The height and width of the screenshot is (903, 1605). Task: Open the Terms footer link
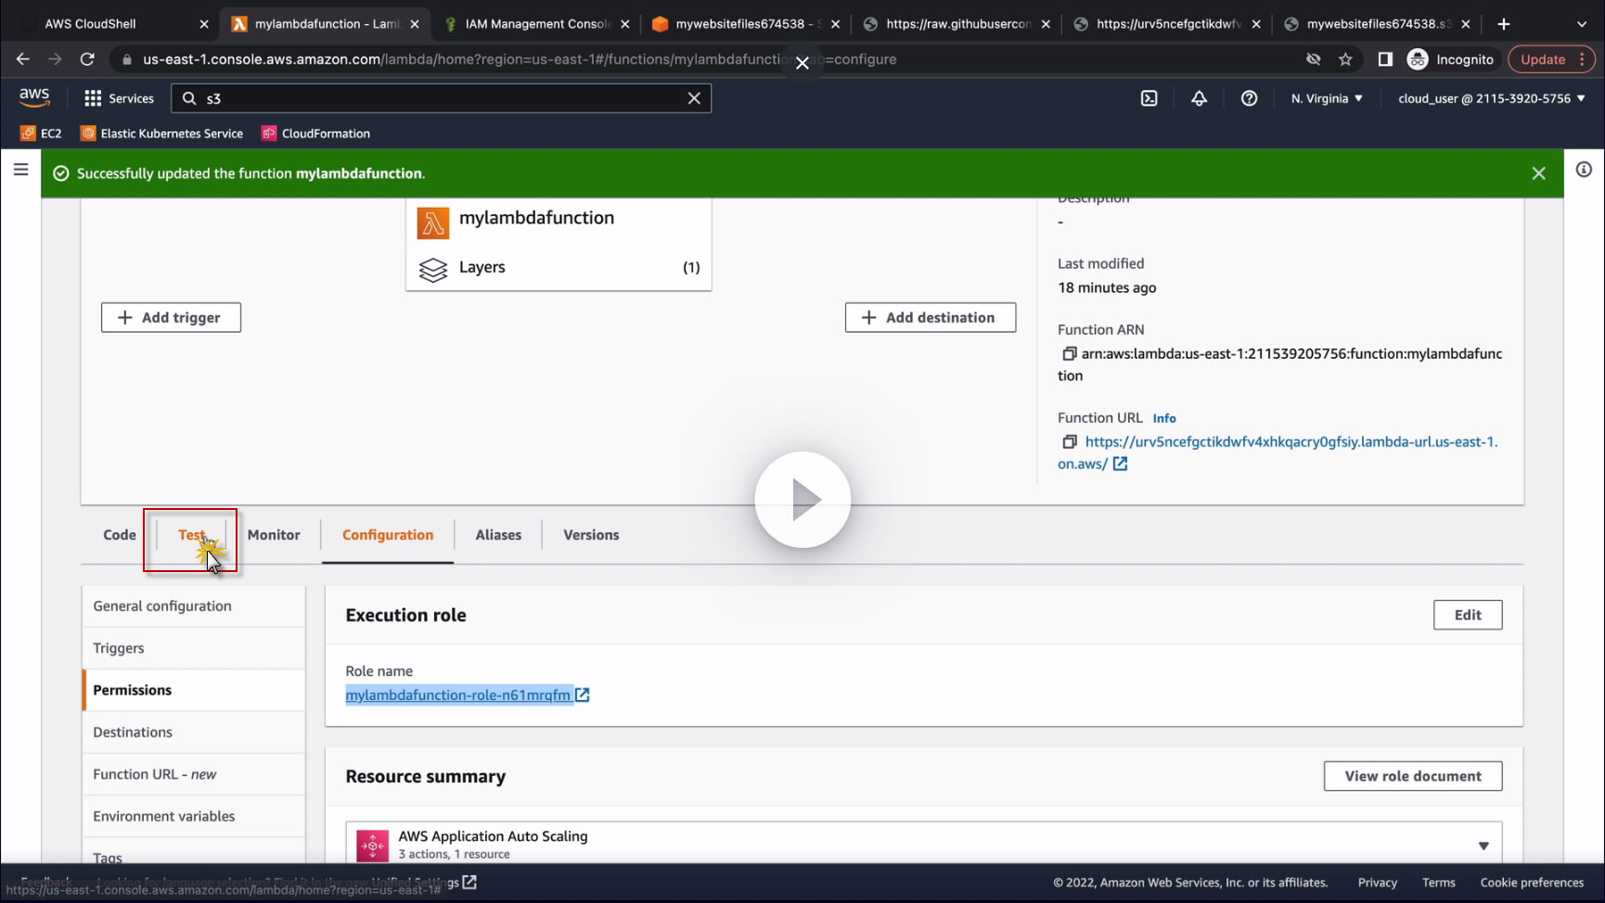coord(1439,883)
